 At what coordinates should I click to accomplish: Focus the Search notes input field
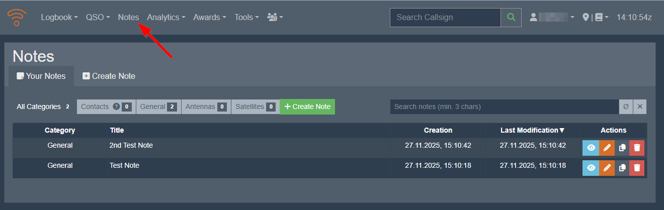tap(505, 107)
